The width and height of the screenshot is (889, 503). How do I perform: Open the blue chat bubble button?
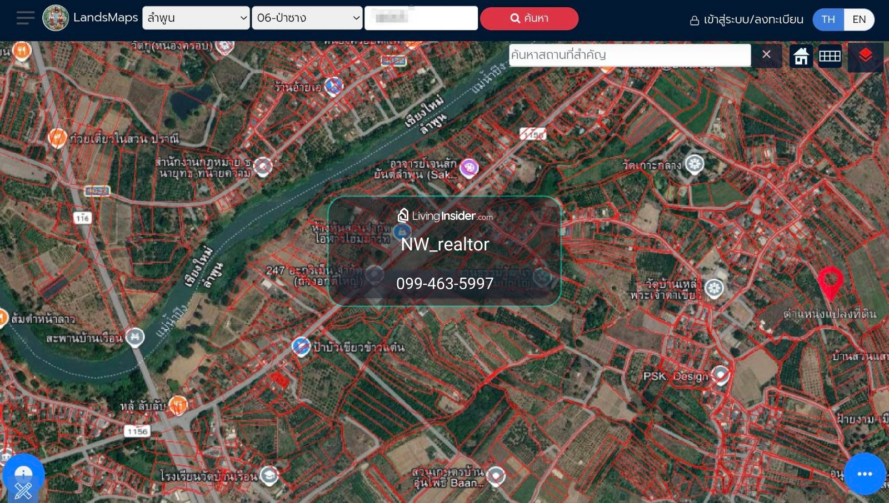(x=865, y=474)
